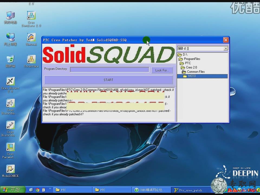Click the Program Directory label
The height and width of the screenshot is (195, 260).
56,69
